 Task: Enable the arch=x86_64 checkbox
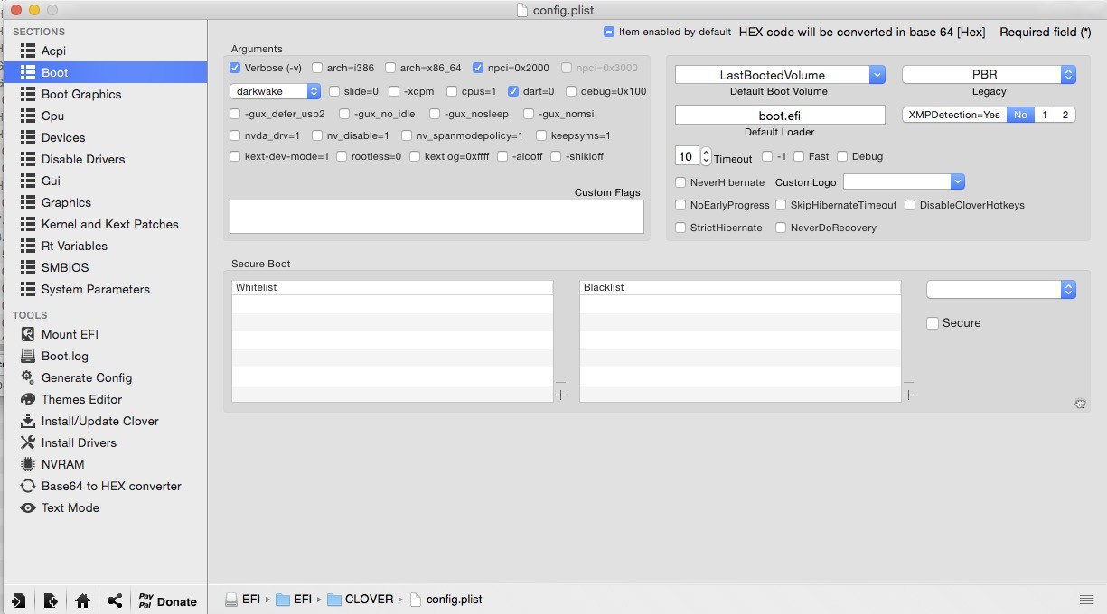click(390, 68)
